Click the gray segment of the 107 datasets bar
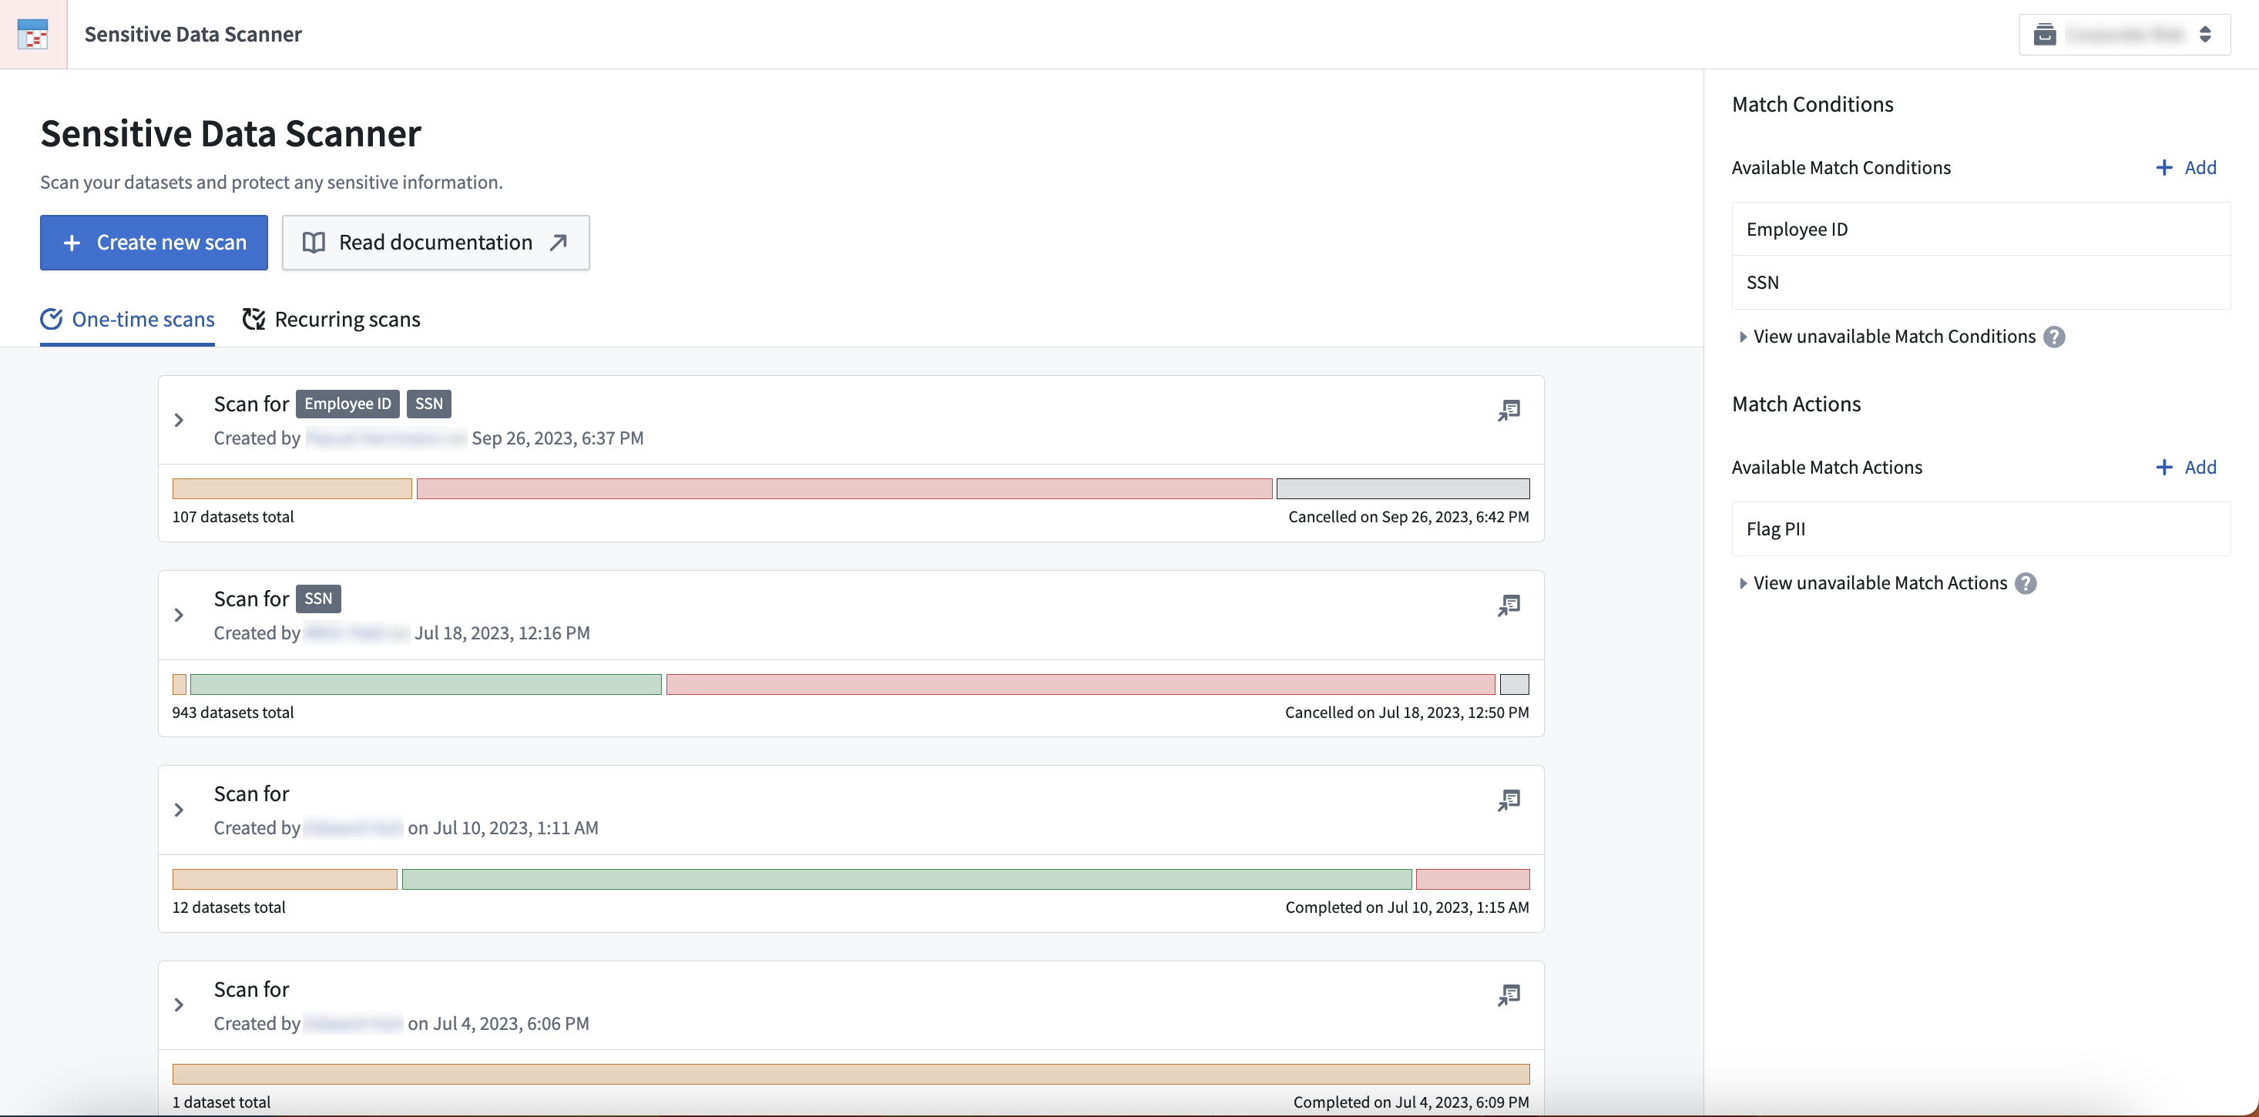This screenshot has height=1117, width=2259. point(1403,488)
